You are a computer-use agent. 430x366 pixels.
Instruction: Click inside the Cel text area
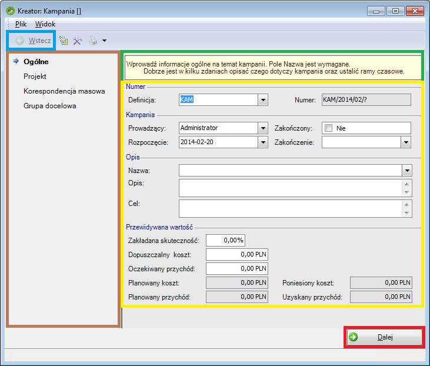[x=290, y=208]
